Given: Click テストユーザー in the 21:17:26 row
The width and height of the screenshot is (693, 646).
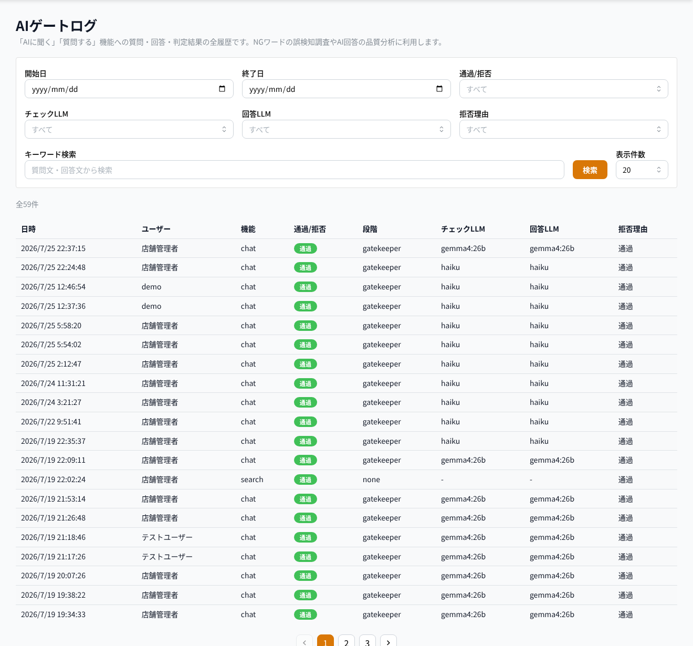Looking at the screenshot, I should pyautogui.click(x=167, y=557).
